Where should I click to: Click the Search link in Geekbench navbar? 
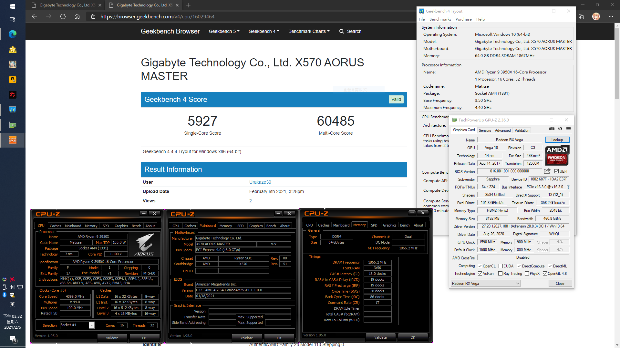[350, 31]
